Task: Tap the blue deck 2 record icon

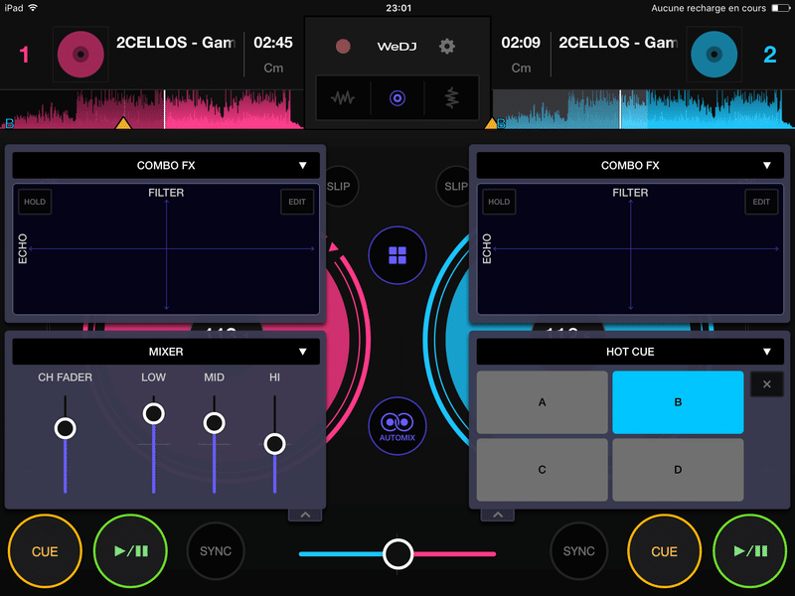Action: click(714, 55)
